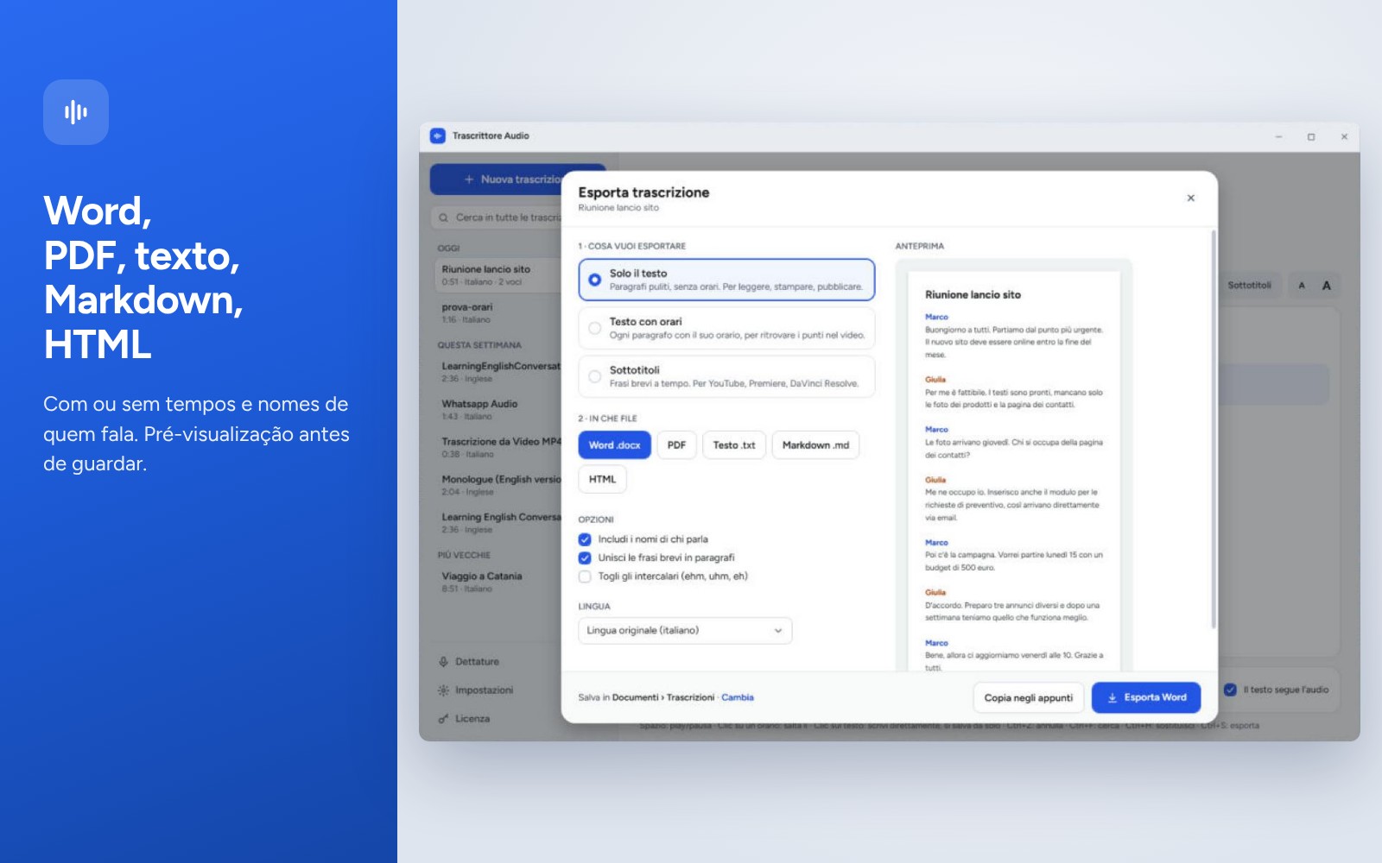Click the LearningEnglishConversat transcription item
Screen dimensions: 1382x863
coord(499,371)
